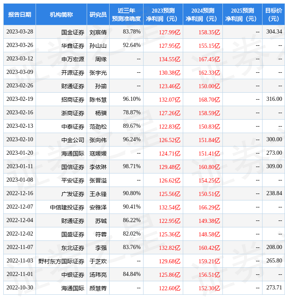
Task: Click institution name 平安证券
Action: (x=73, y=181)
